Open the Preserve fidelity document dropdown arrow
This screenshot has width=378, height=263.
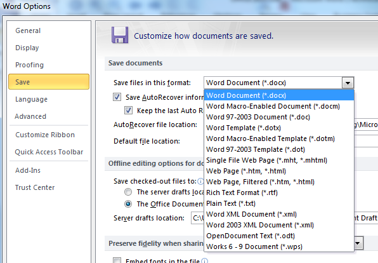(358, 243)
